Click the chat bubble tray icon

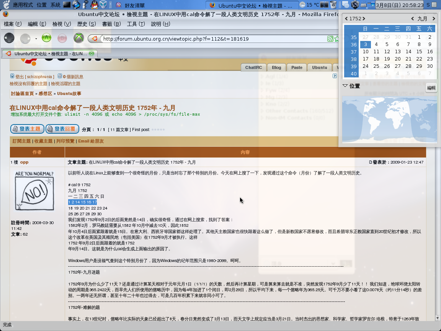point(346,5)
